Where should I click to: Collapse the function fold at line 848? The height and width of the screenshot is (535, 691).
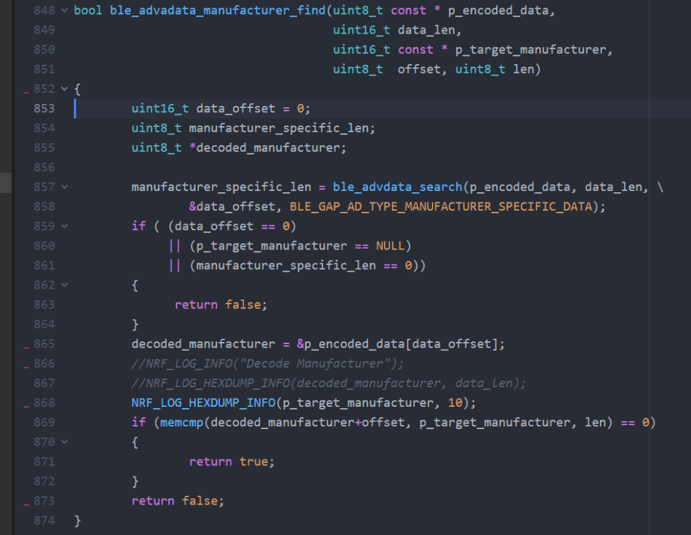[65, 11]
